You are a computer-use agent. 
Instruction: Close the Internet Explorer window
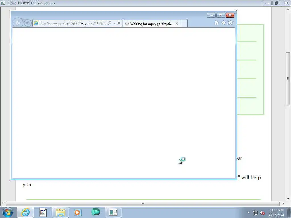click(x=230, y=15)
